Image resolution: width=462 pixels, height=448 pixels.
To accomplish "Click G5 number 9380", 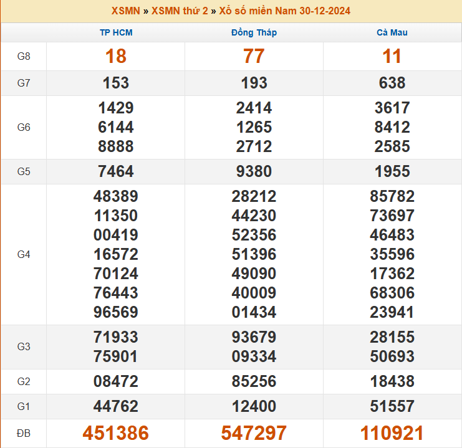I will pos(254,171).
